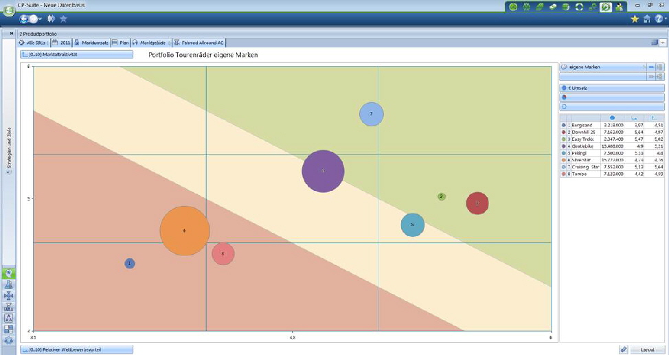Click the green circular arrows cycle icon

tap(579, 7)
